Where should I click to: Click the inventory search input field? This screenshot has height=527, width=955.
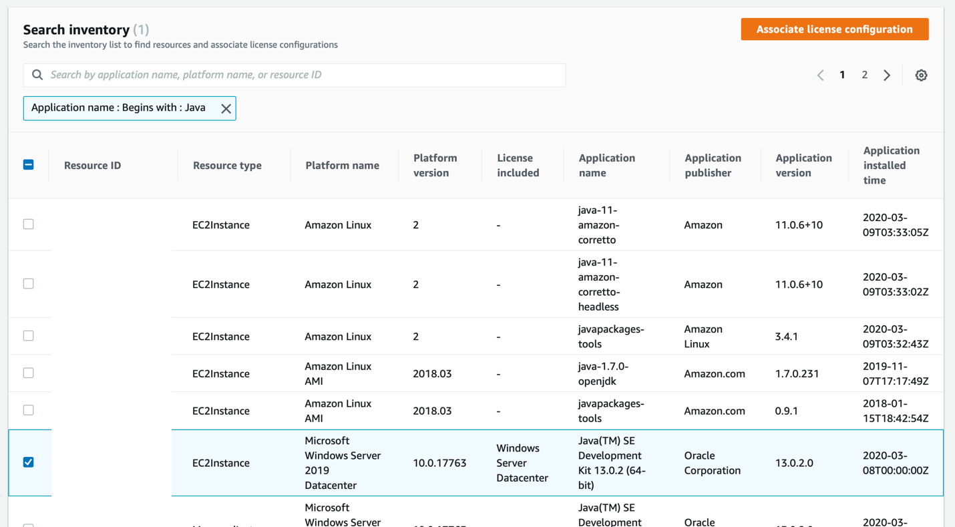pyautogui.click(x=294, y=75)
